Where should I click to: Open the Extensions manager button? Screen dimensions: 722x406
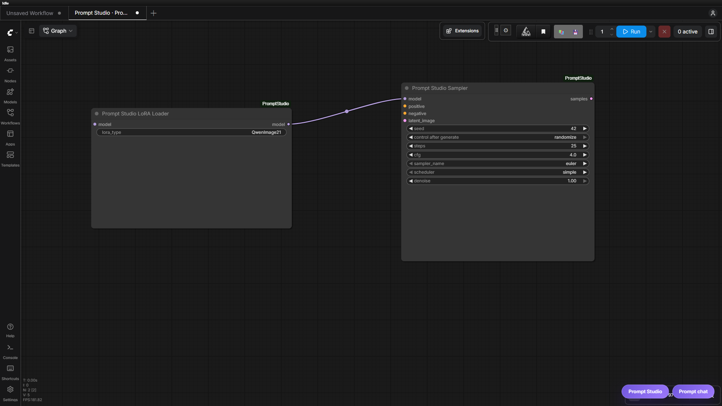pyautogui.click(x=462, y=31)
